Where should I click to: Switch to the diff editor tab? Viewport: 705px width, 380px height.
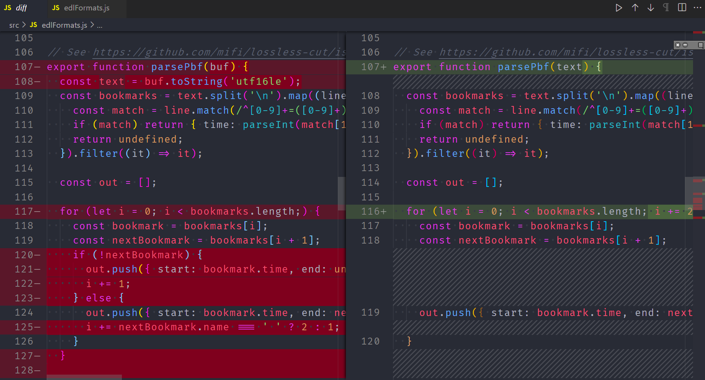pyautogui.click(x=21, y=7)
